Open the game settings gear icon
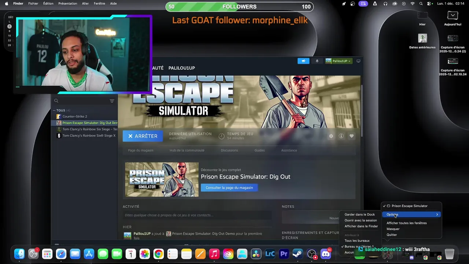 pyautogui.click(x=331, y=136)
